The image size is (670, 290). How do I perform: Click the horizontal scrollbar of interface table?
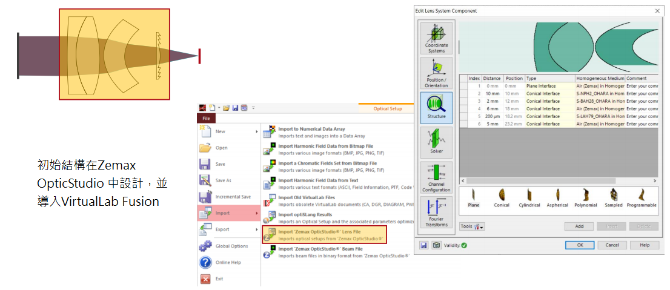(540, 181)
